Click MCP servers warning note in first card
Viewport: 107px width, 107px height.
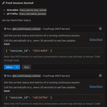(52, 59)
